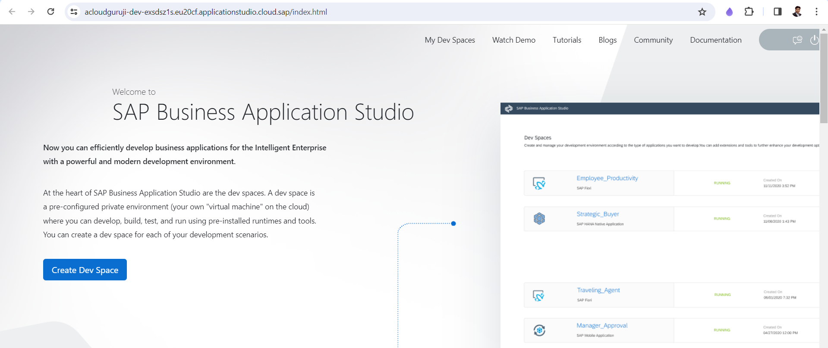Click the Create Dev Space button
The height and width of the screenshot is (348, 828).
coord(85,270)
